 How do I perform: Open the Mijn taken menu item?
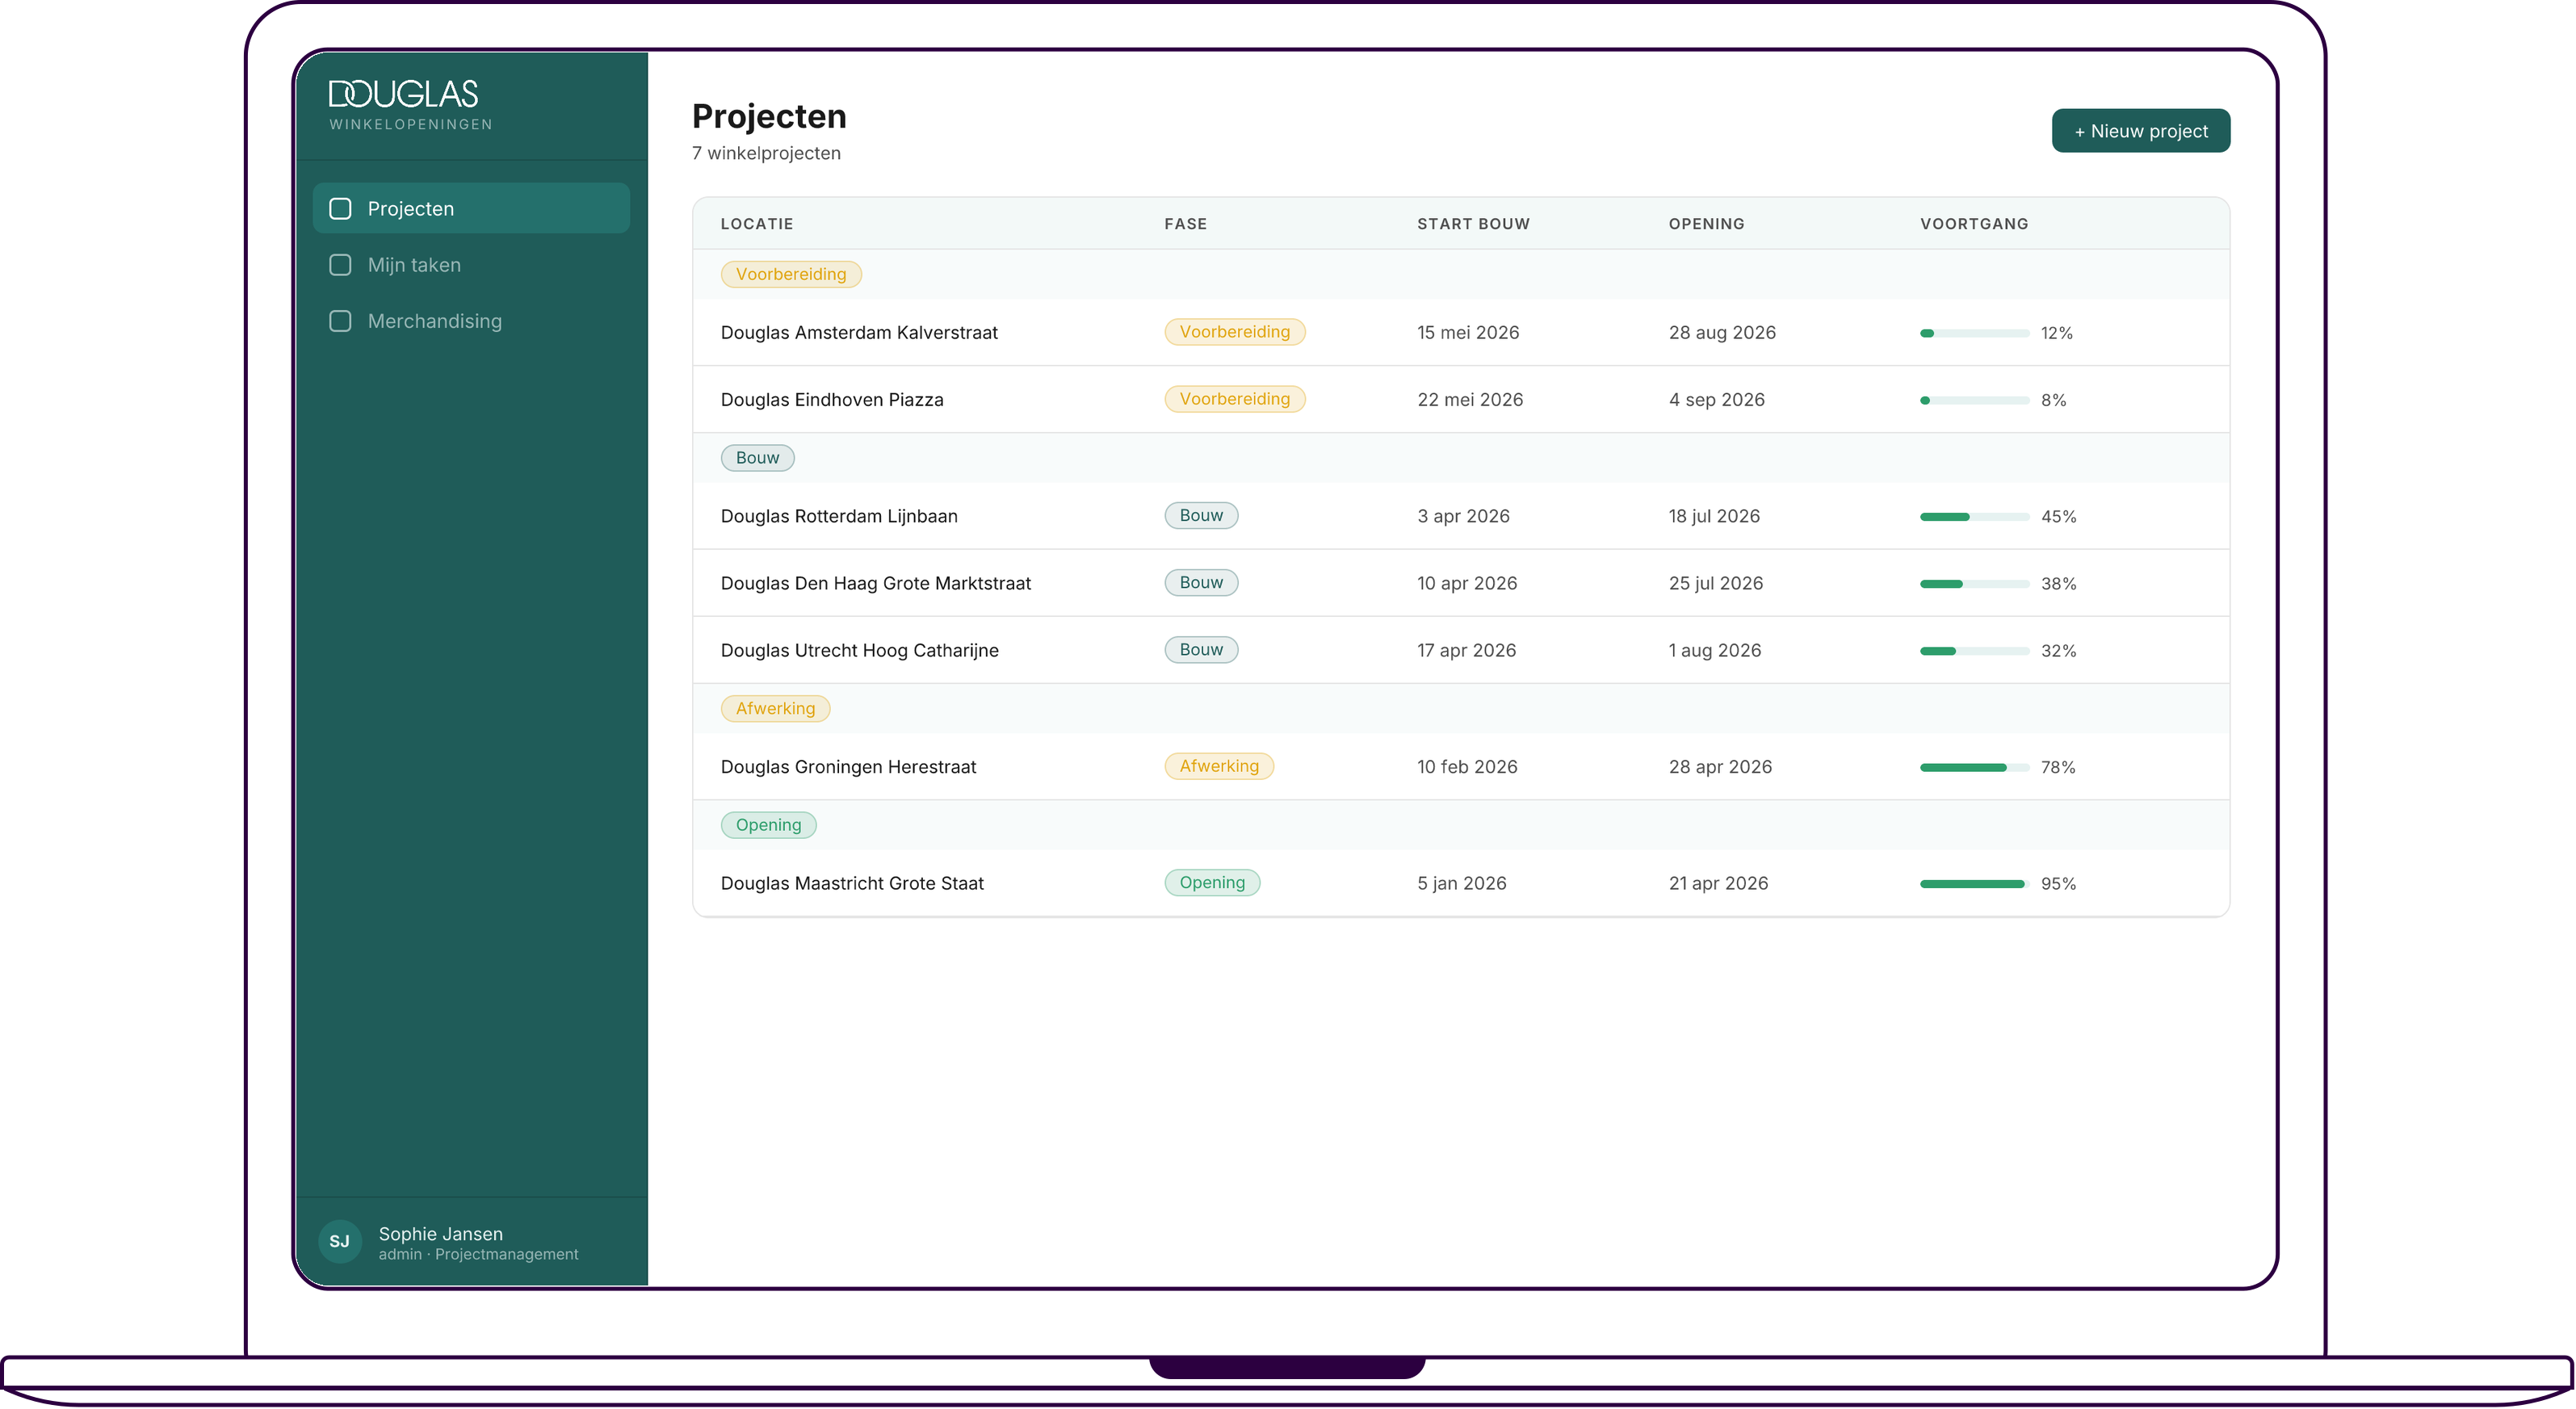pyautogui.click(x=414, y=265)
